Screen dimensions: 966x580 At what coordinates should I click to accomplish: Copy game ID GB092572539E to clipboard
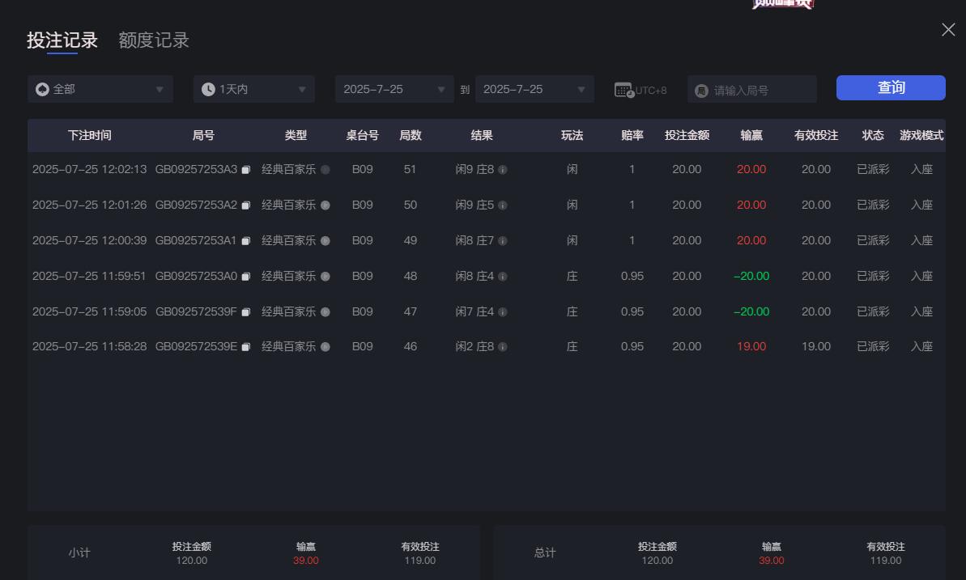pos(247,346)
